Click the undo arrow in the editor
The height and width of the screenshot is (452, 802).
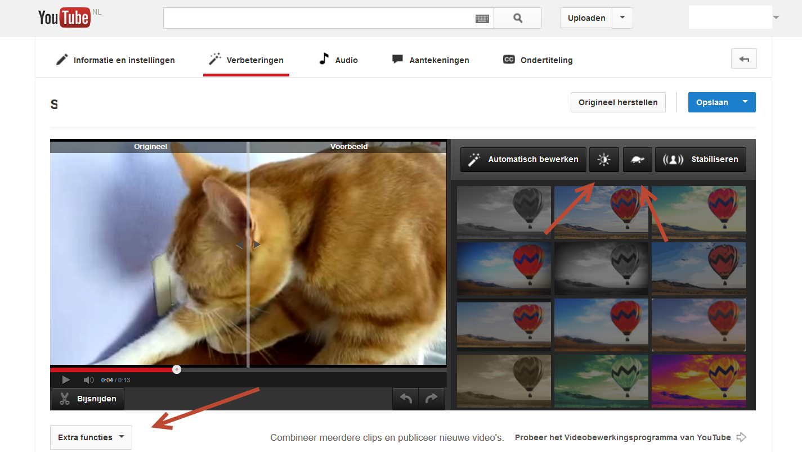[x=406, y=399]
